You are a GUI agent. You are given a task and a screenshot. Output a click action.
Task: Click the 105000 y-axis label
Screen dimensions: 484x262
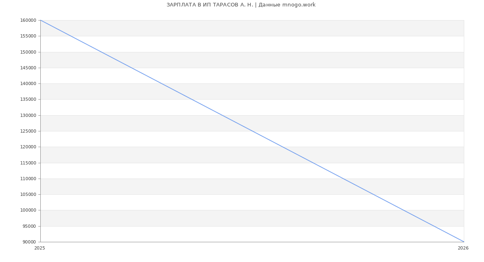click(x=28, y=195)
